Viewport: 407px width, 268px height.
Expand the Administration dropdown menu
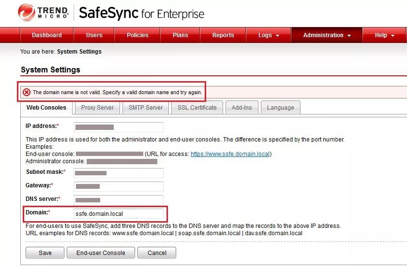click(327, 35)
